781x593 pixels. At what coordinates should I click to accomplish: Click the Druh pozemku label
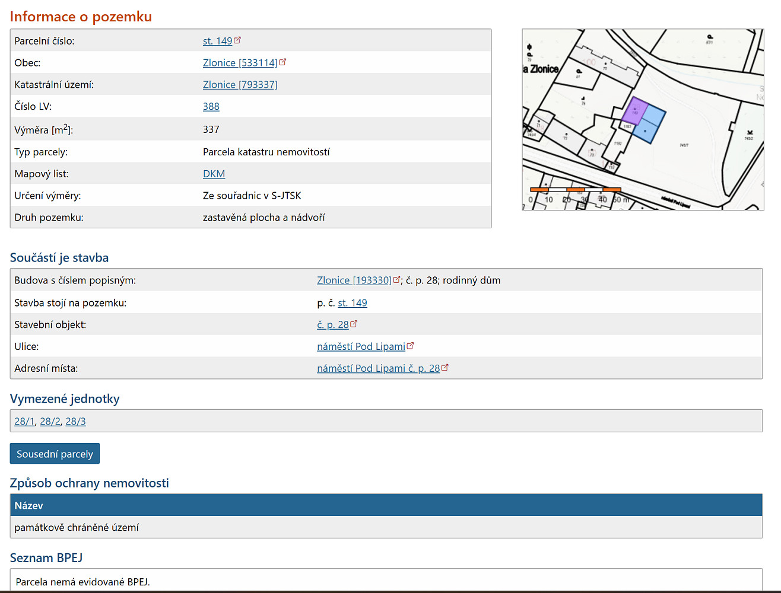[x=49, y=218]
